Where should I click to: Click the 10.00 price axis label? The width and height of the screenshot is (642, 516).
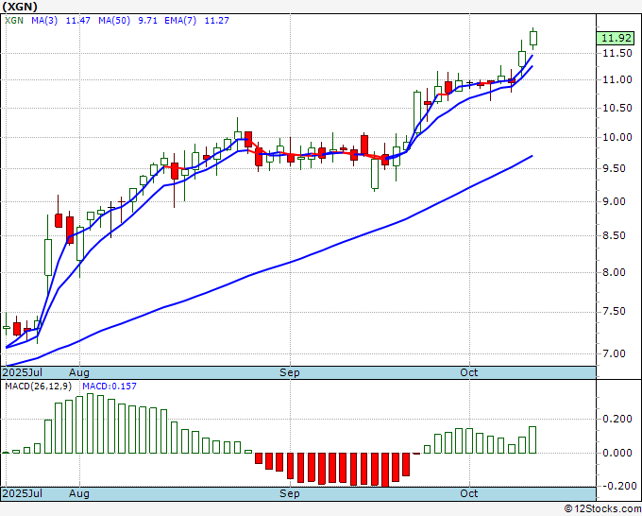(617, 137)
